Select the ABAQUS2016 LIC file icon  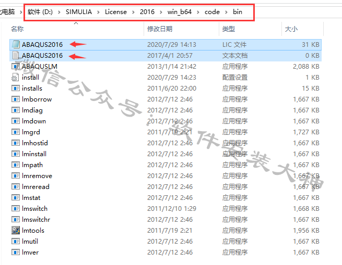[16, 44]
